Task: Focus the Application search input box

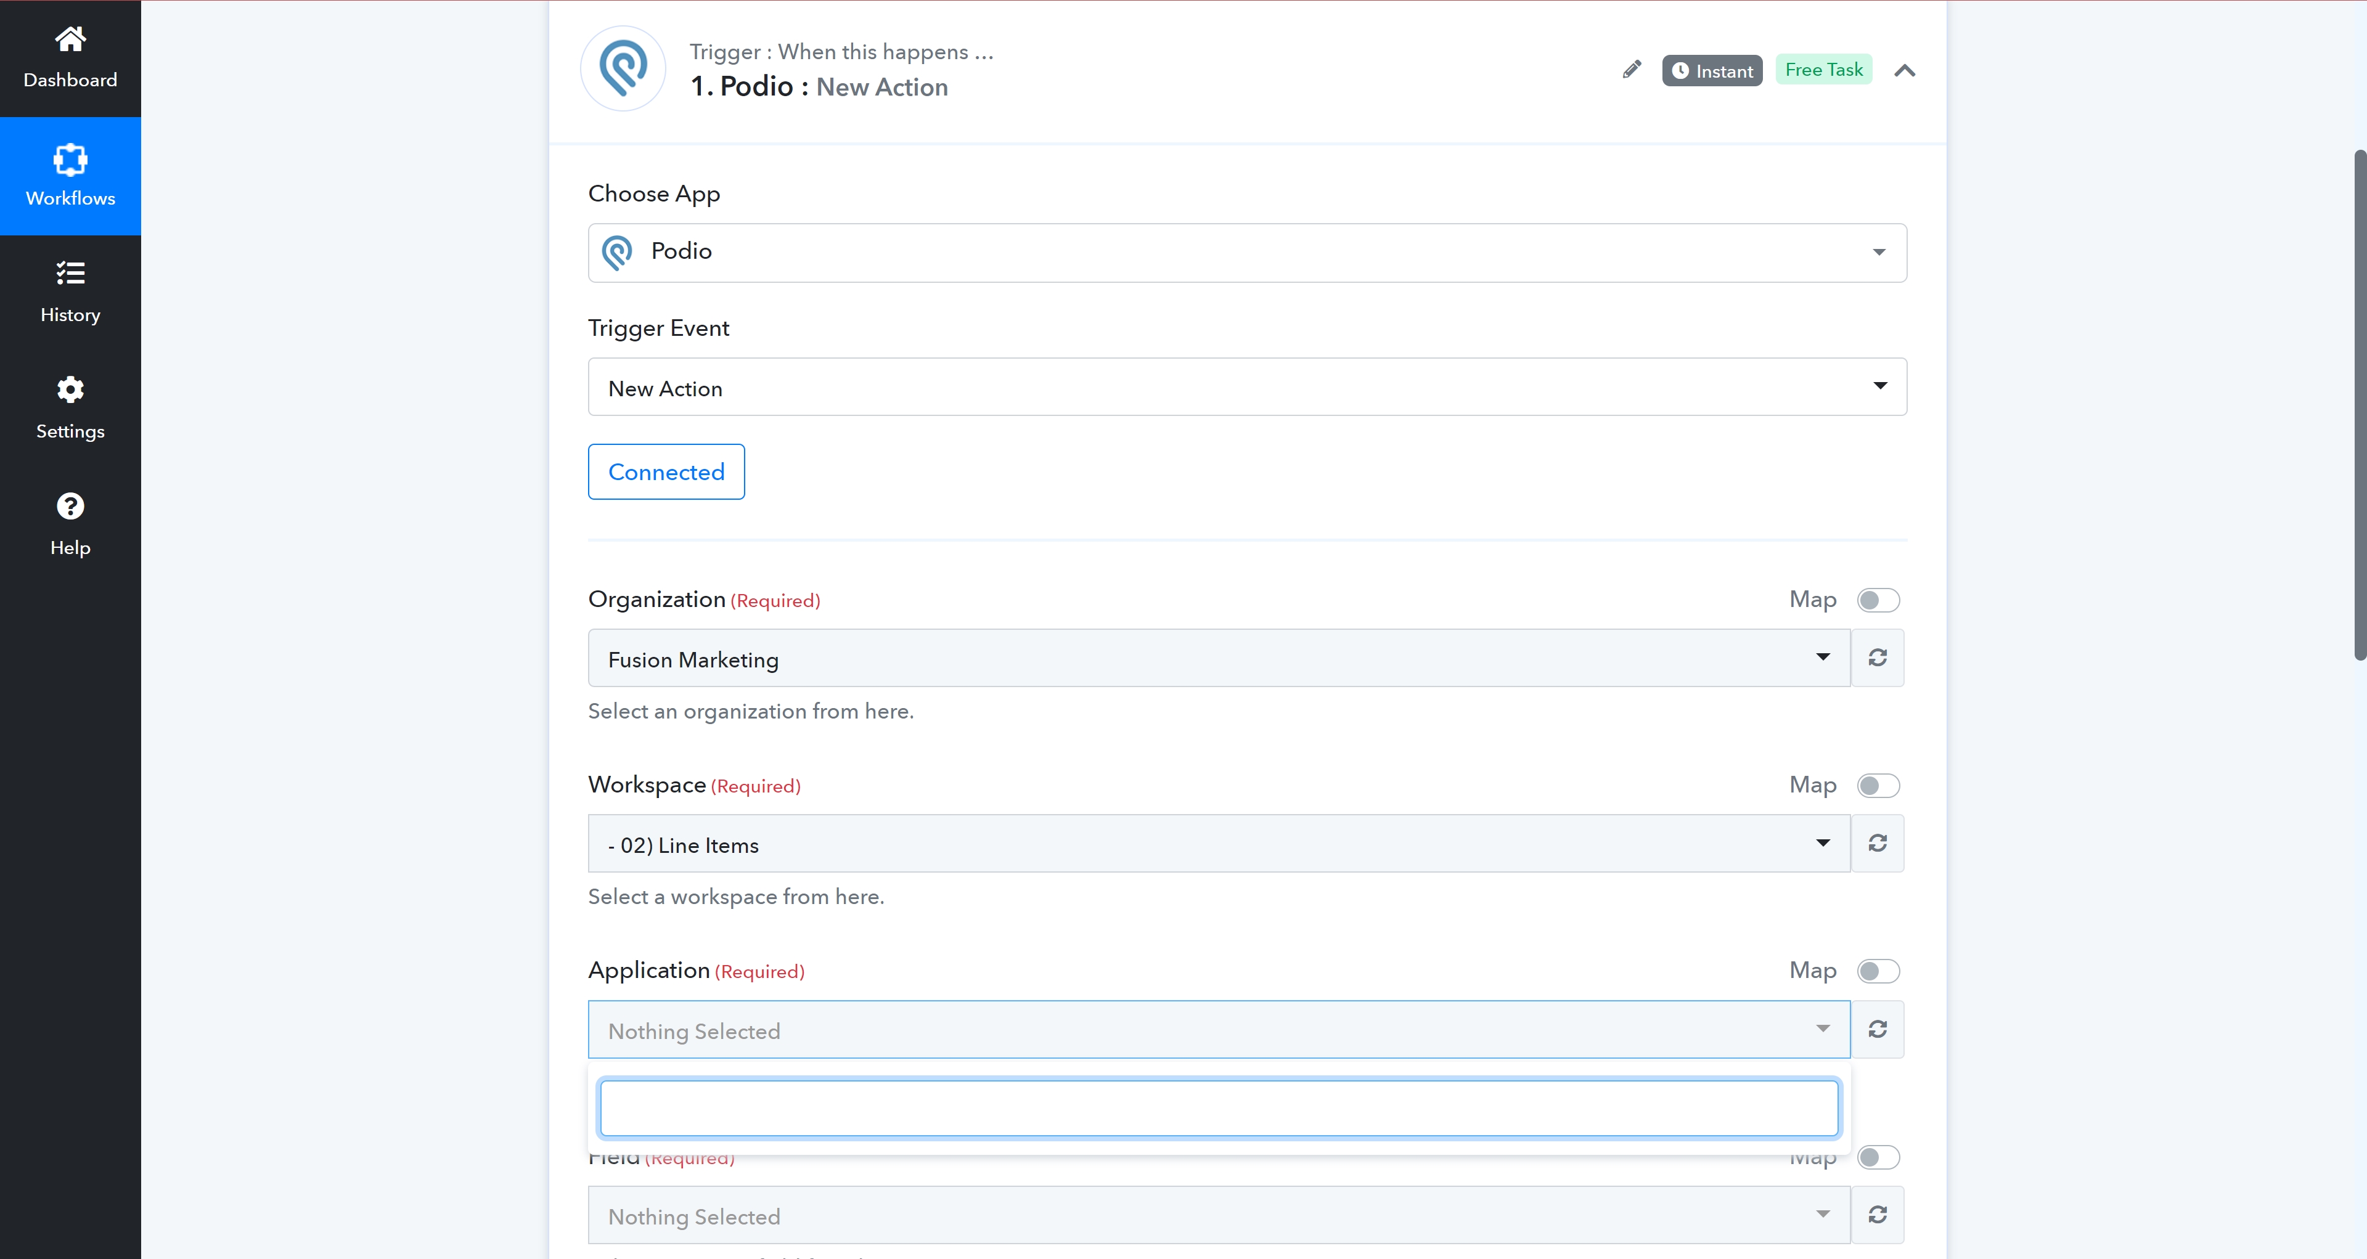Action: [1219, 1109]
